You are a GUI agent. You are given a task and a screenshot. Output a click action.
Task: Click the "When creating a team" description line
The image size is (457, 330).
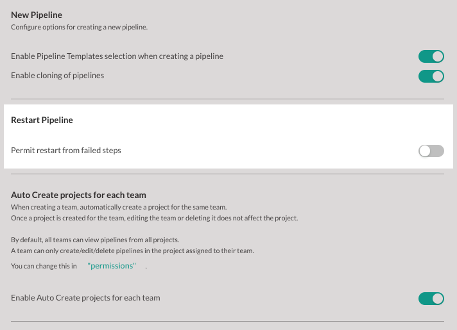coord(119,208)
